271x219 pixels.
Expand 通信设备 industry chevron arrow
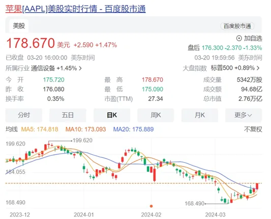coord(80,68)
